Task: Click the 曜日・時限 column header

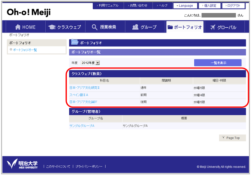Action: point(219,80)
